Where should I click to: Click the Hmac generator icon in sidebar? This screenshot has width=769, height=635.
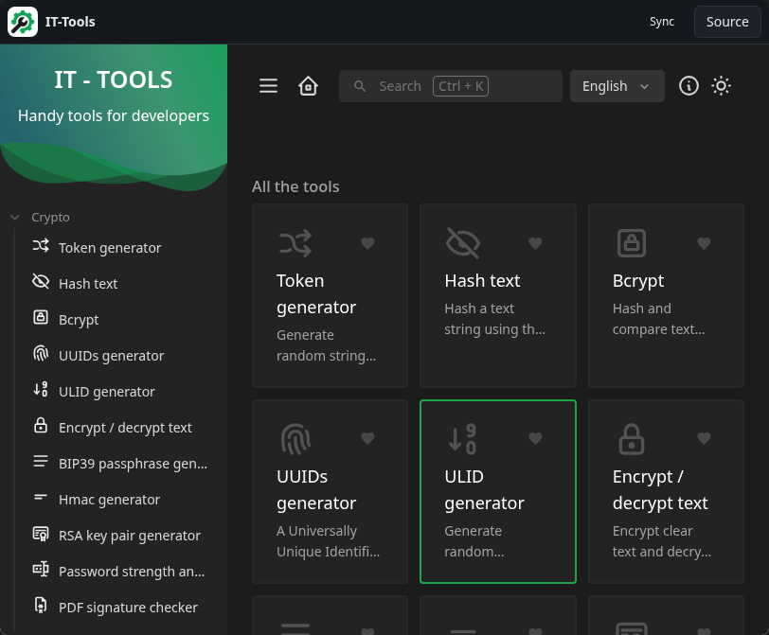41,498
